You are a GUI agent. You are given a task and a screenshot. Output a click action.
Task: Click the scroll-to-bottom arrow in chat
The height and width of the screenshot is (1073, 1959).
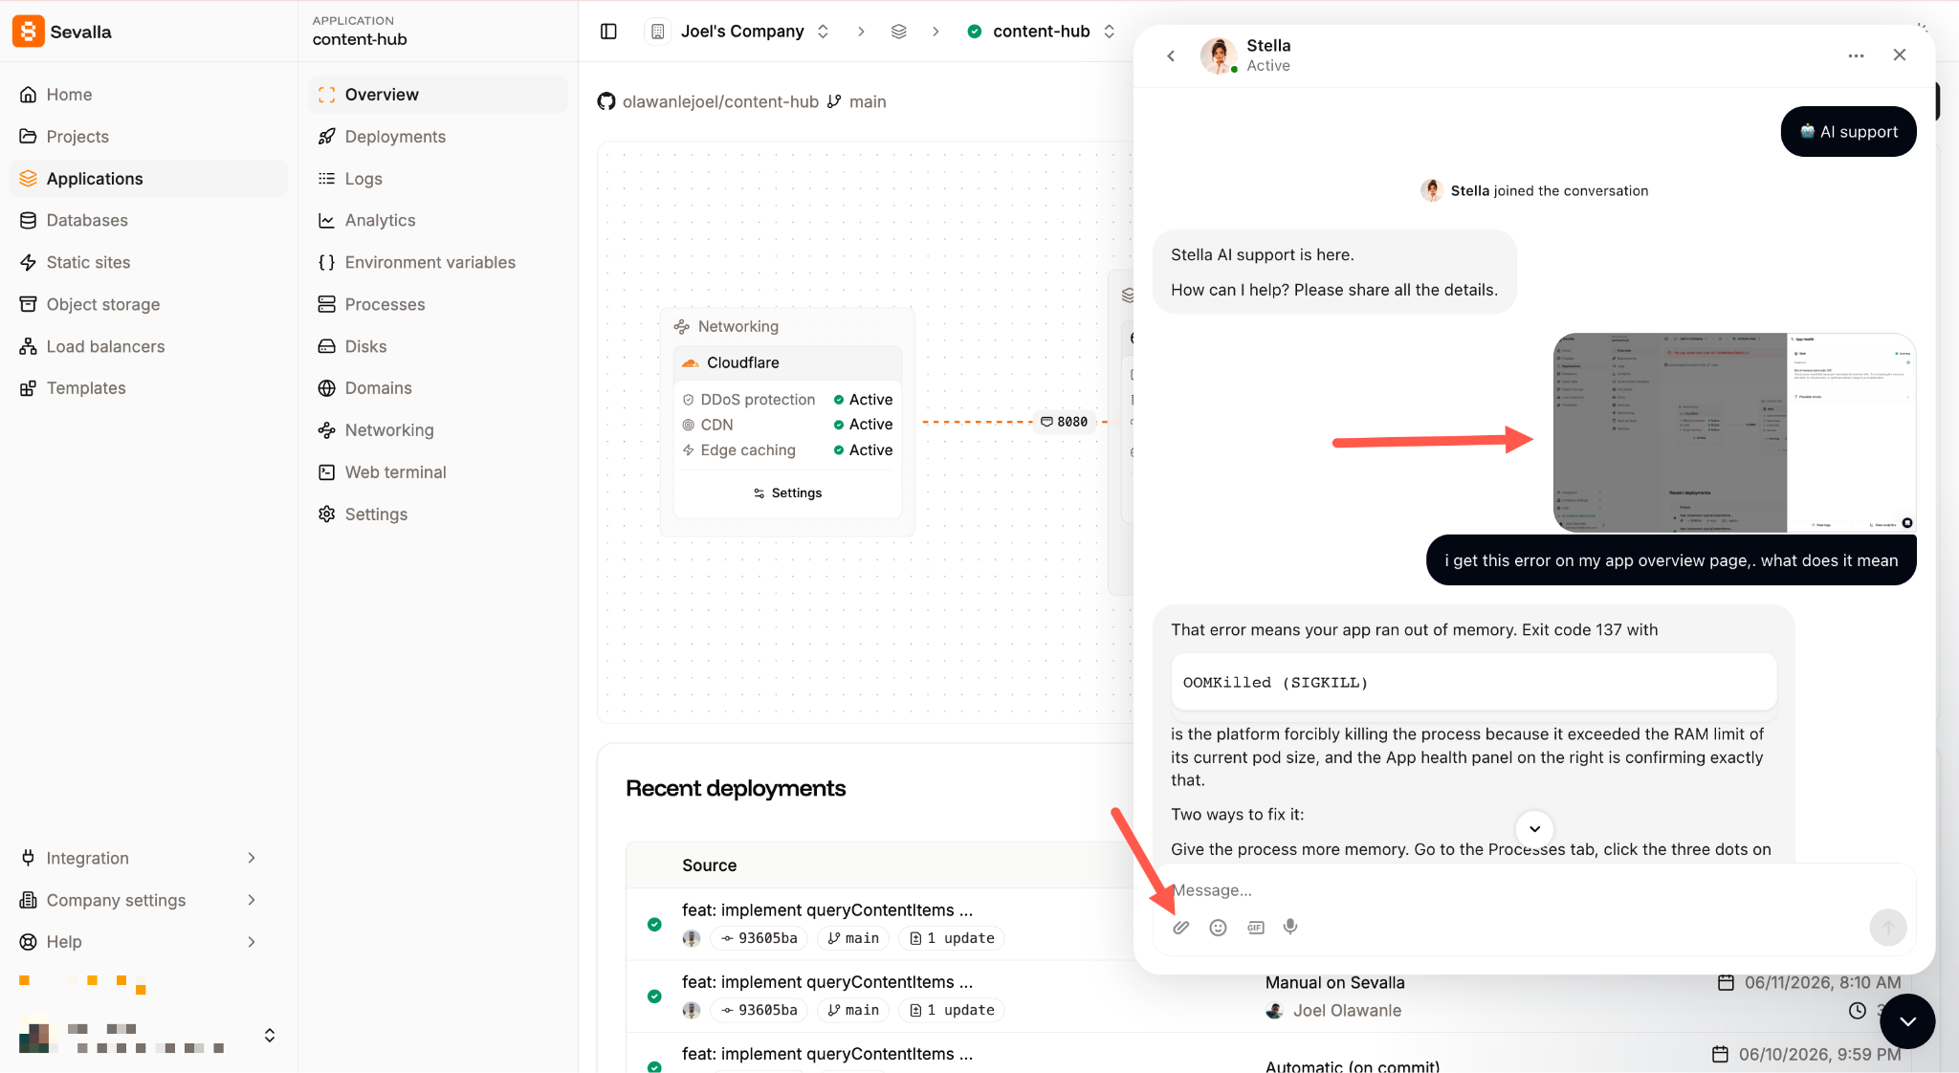click(1534, 828)
